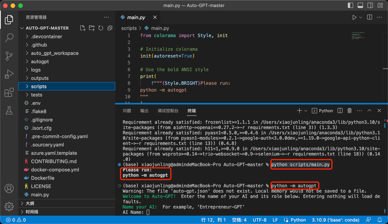Open the new terminal dropdown arrow
388x224 pixels.
pos(306,111)
